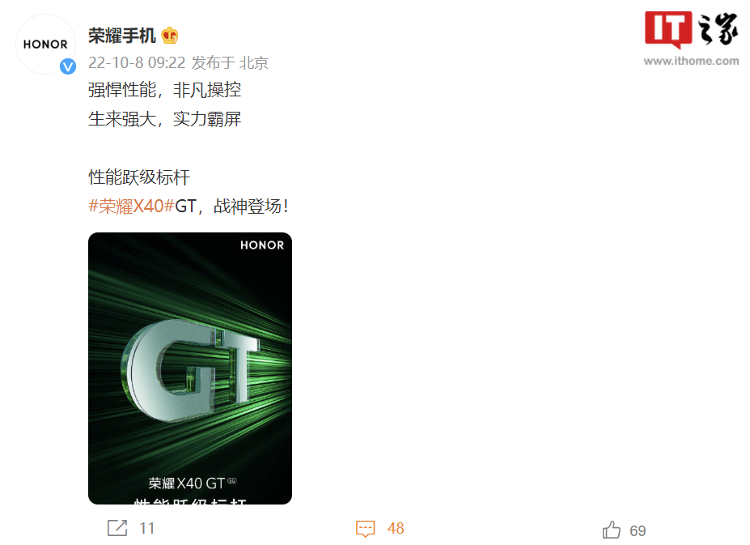Image resolution: width=750 pixels, height=545 pixels.
Task: Click the 发布于 北京 location text
Action: point(230,62)
